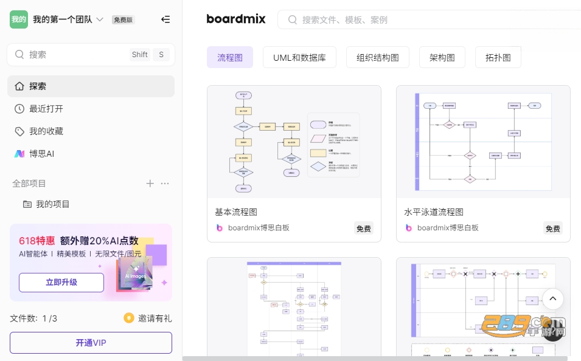Click the scroll-to-top arrow button

click(x=553, y=299)
